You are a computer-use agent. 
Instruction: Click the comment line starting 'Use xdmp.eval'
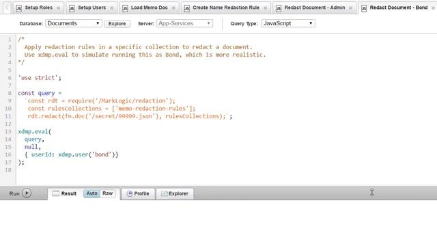pyautogui.click(x=145, y=55)
